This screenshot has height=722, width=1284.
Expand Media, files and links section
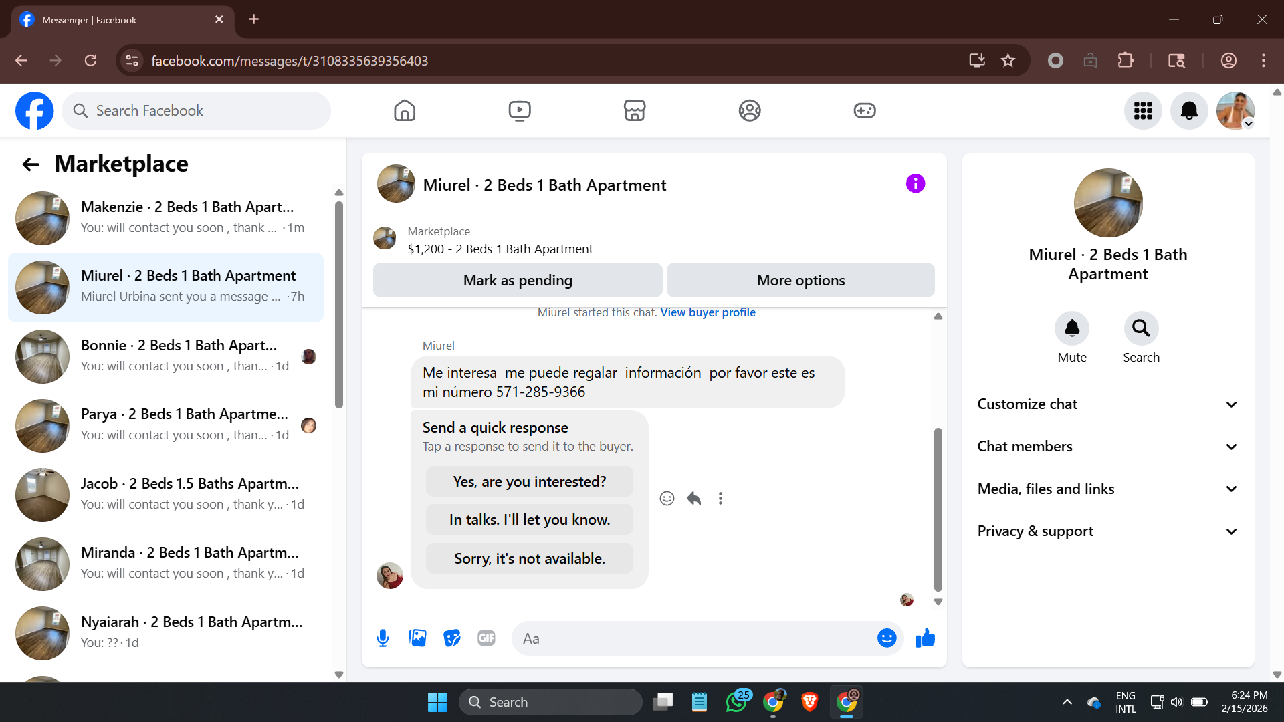point(1108,489)
